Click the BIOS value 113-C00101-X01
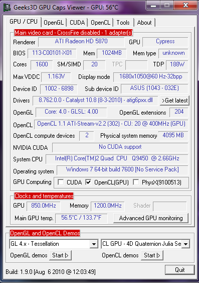This screenshot has height=283, width=199. (52, 53)
